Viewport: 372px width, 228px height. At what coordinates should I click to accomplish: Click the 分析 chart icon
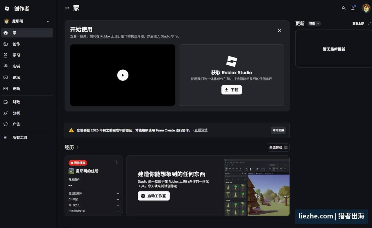tap(6, 113)
